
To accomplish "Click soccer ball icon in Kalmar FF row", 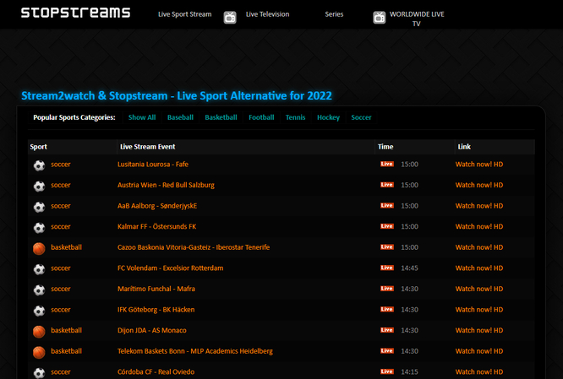I will pyautogui.click(x=39, y=228).
